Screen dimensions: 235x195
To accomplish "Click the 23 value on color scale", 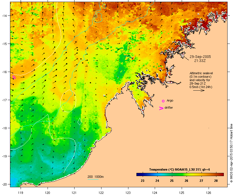I will [142, 181].
